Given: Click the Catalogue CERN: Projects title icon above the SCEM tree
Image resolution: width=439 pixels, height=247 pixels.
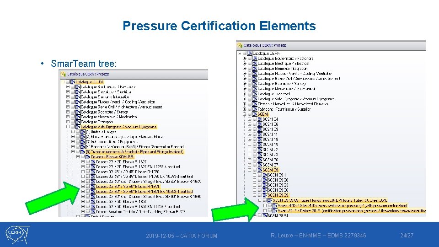Looking at the screenshot, I should [x=240, y=45].
